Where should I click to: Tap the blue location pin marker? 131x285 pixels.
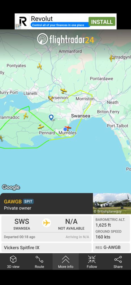[51, 117]
